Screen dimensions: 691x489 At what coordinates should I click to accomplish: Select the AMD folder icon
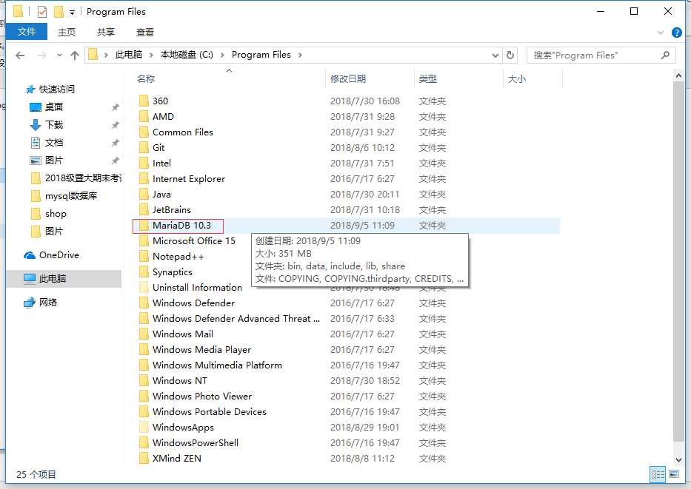pyautogui.click(x=144, y=116)
